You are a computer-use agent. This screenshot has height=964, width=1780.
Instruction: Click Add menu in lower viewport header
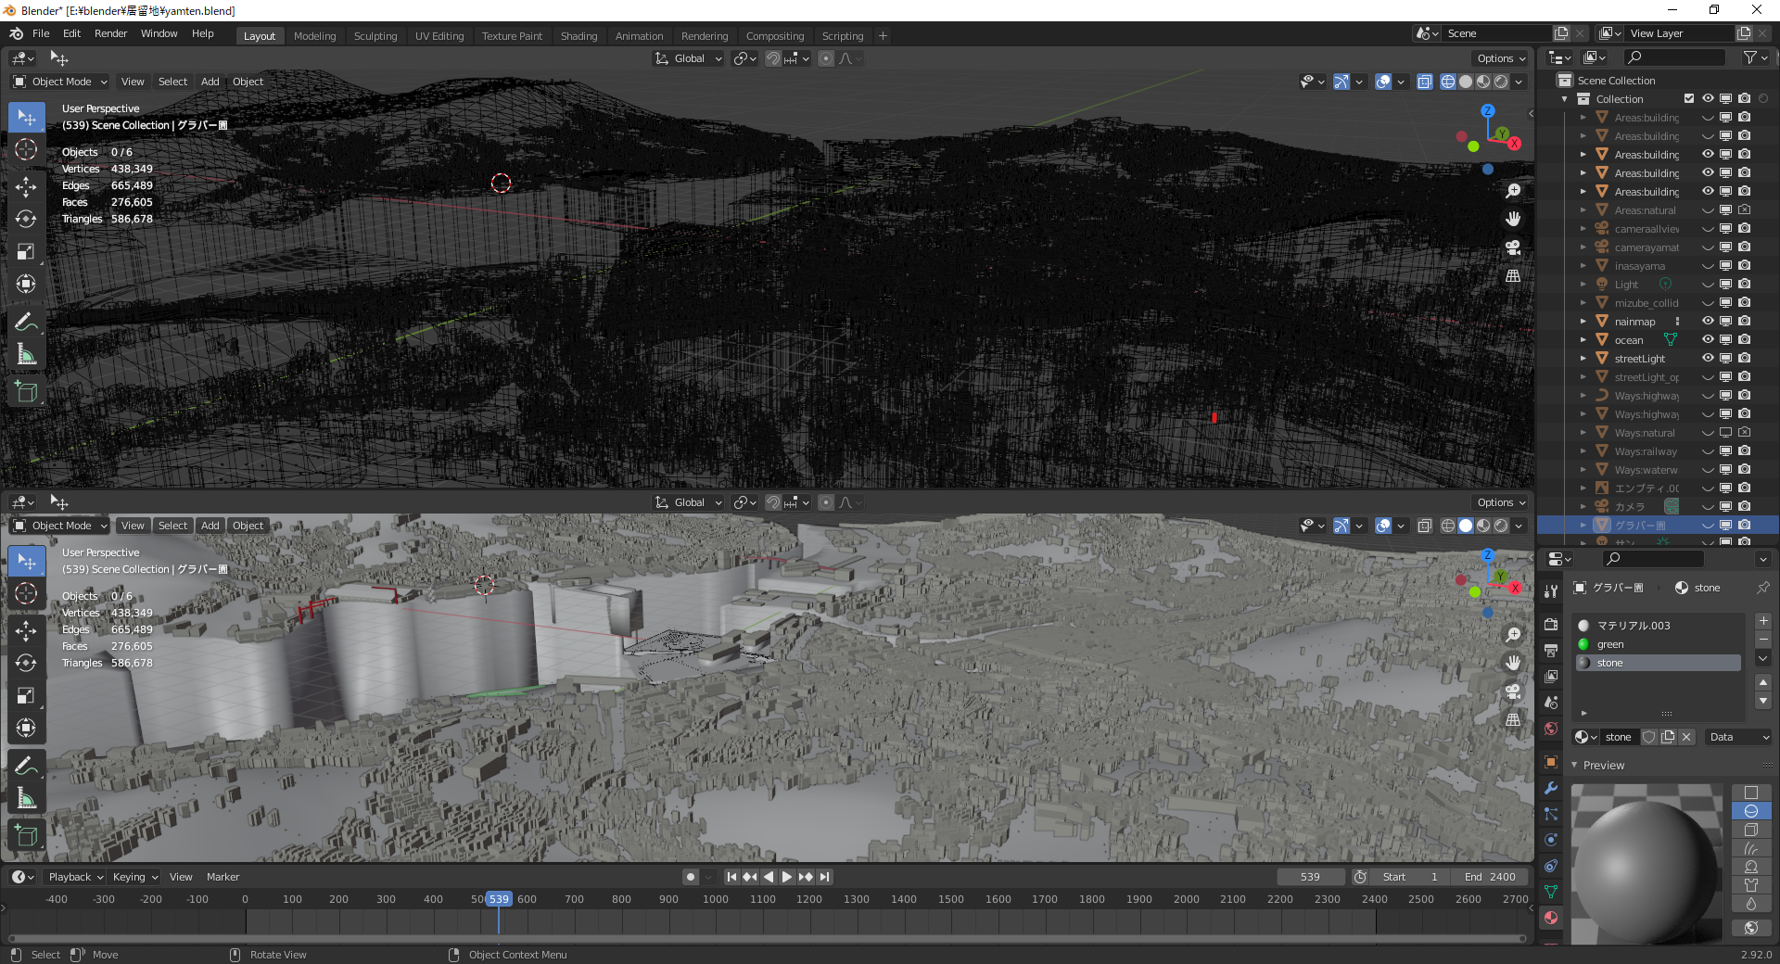pos(210,526)
